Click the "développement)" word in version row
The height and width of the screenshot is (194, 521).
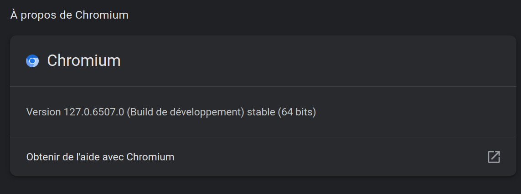coord(207,112)
